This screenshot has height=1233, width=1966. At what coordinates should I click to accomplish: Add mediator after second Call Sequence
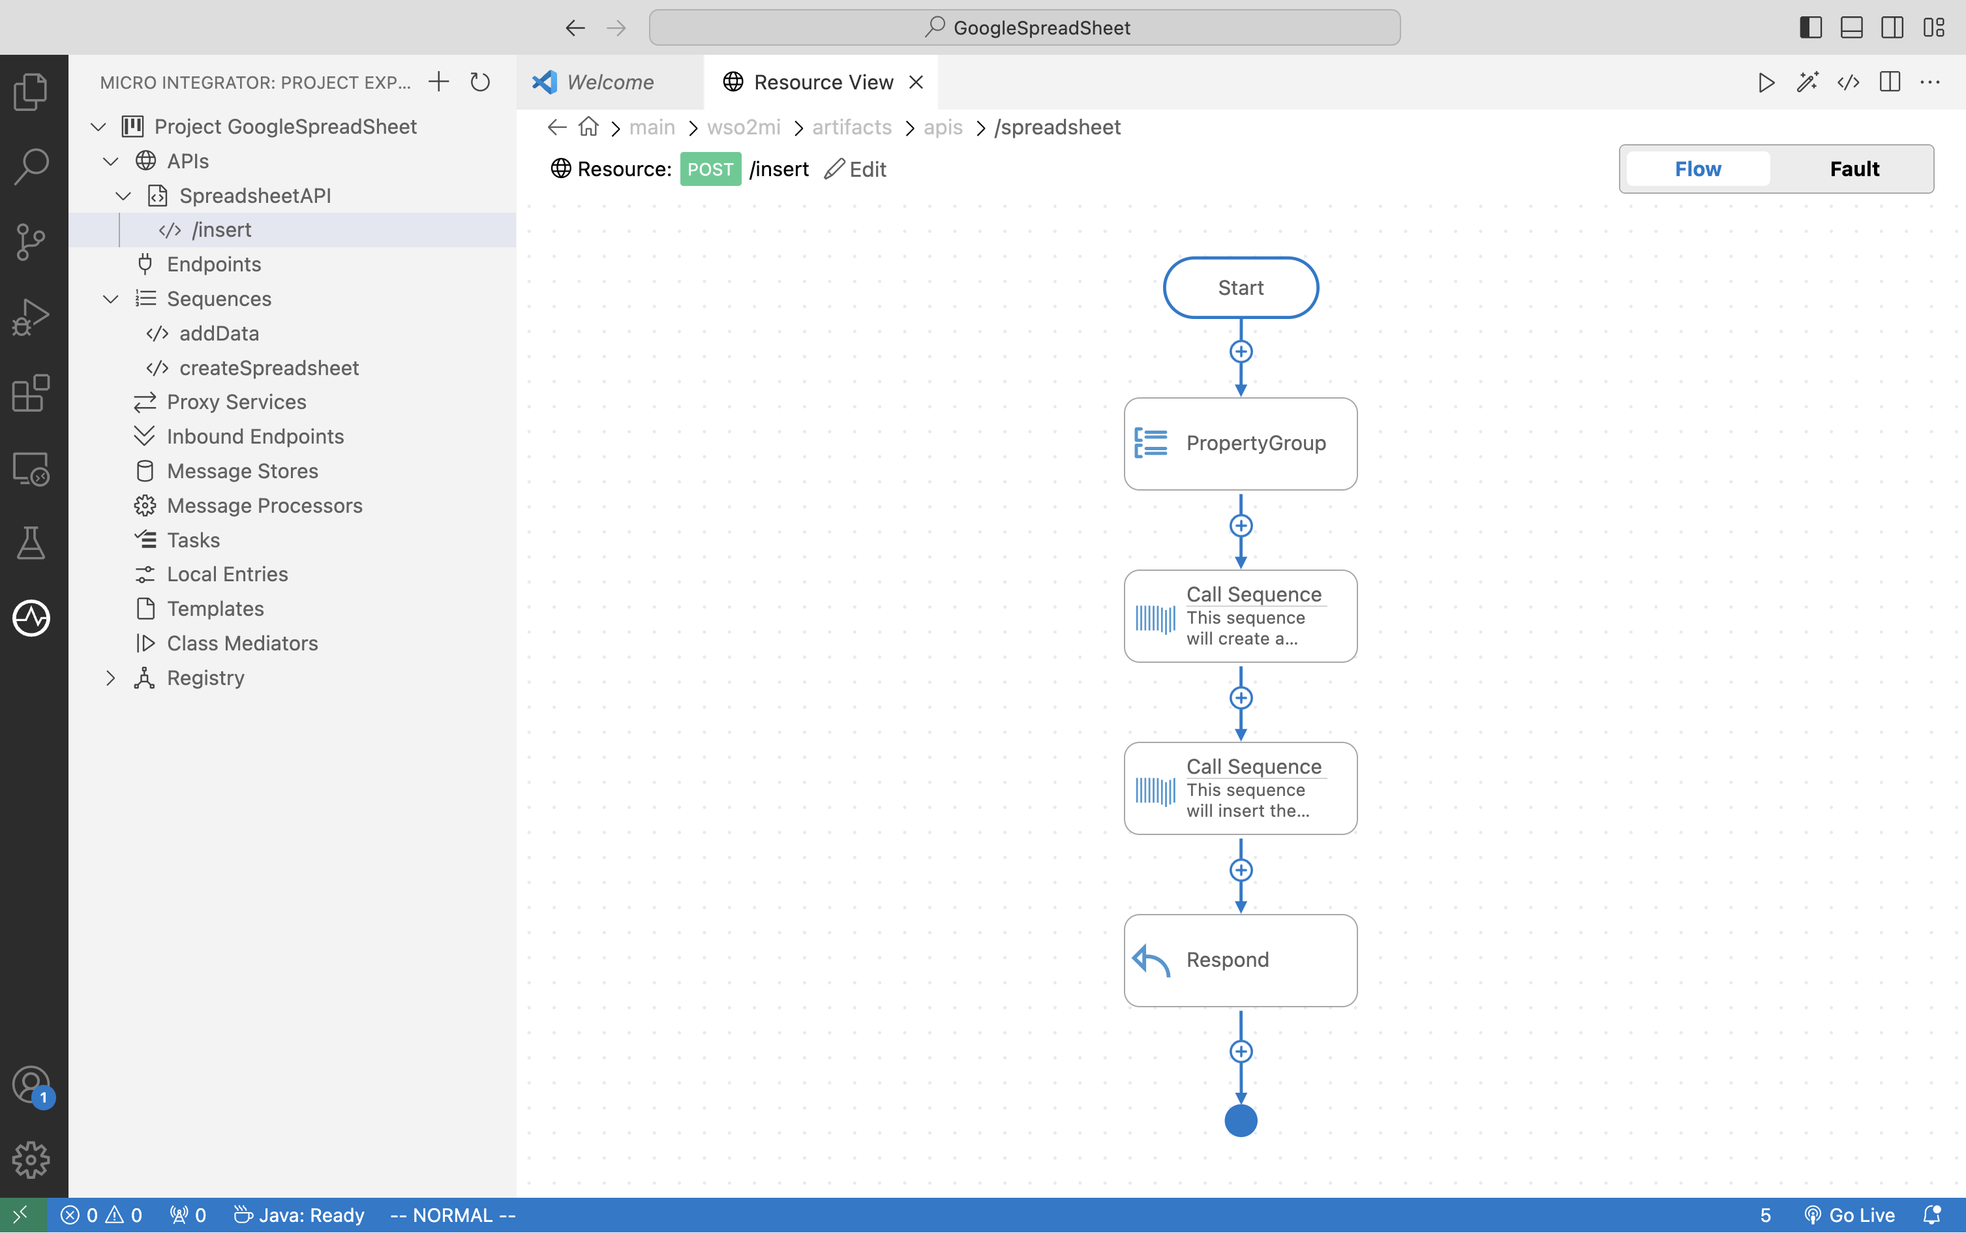[1240, 870]
